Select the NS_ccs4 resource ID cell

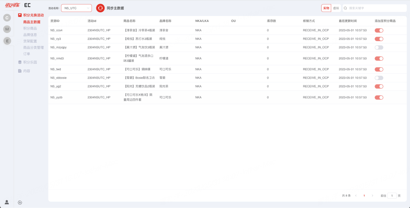56,30
